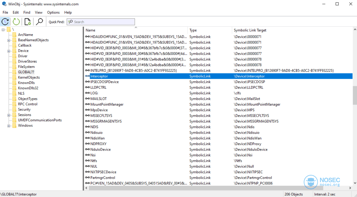Expand the BaseNamedObjects tree node
357x197 pixels.
9,40
